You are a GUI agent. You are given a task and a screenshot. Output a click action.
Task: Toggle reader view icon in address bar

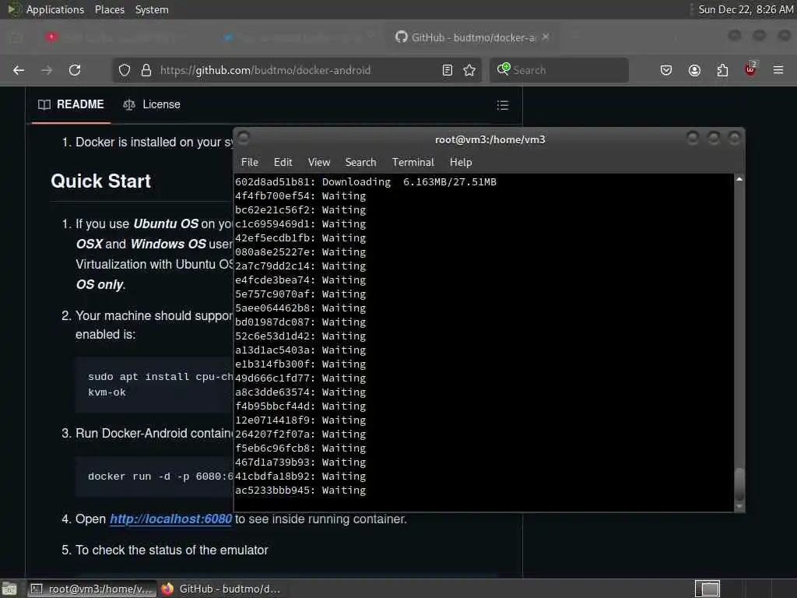pos(448,70)
